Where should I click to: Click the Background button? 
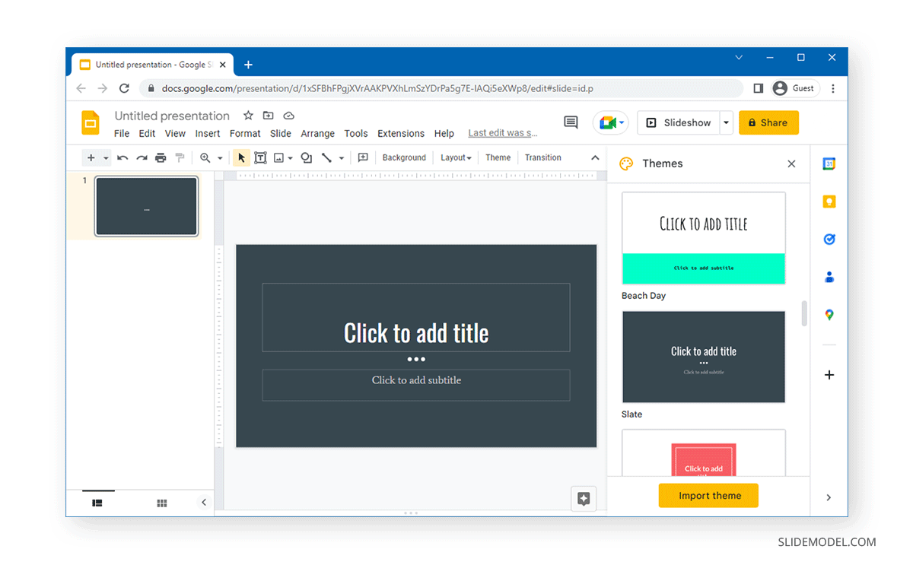coord(404,157)
